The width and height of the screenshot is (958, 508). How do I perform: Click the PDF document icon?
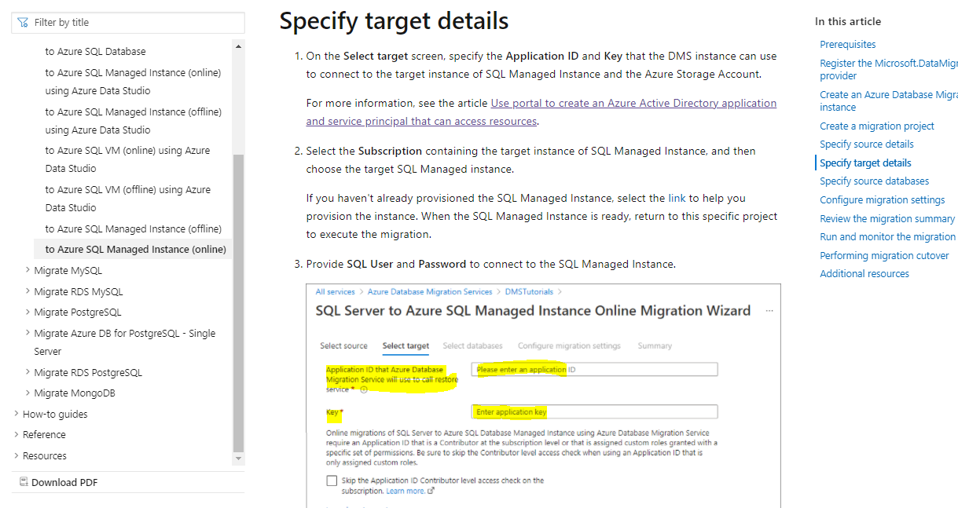24,482
